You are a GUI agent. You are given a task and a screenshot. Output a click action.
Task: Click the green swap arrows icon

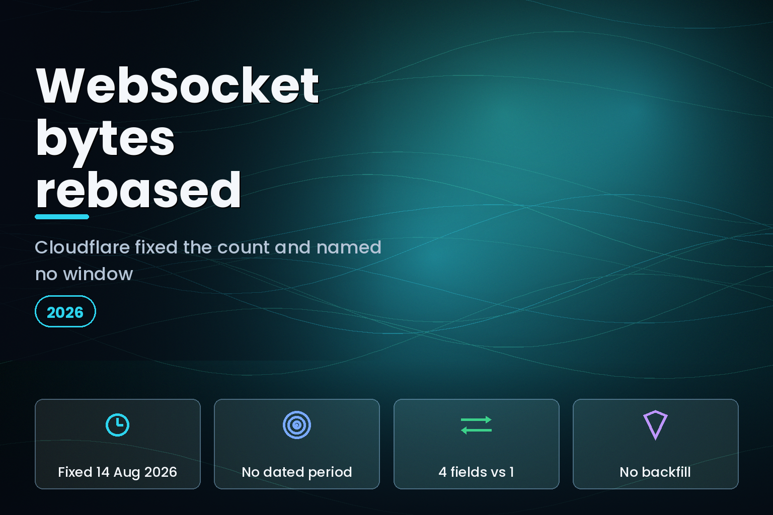(476, 425)
